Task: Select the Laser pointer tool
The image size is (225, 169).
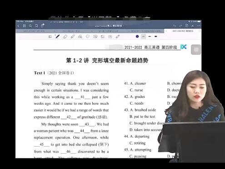Action: click(x=118, y=37)
